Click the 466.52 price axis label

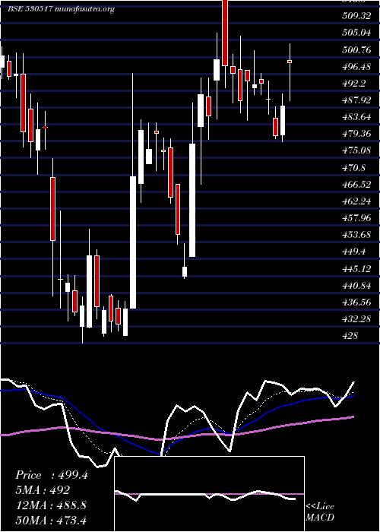(356, 184)
